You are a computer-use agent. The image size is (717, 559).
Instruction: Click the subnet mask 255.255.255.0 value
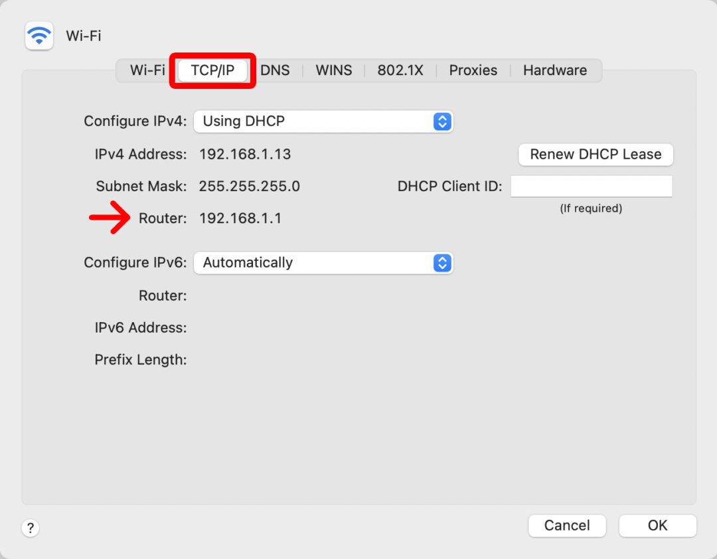point(249,187)
